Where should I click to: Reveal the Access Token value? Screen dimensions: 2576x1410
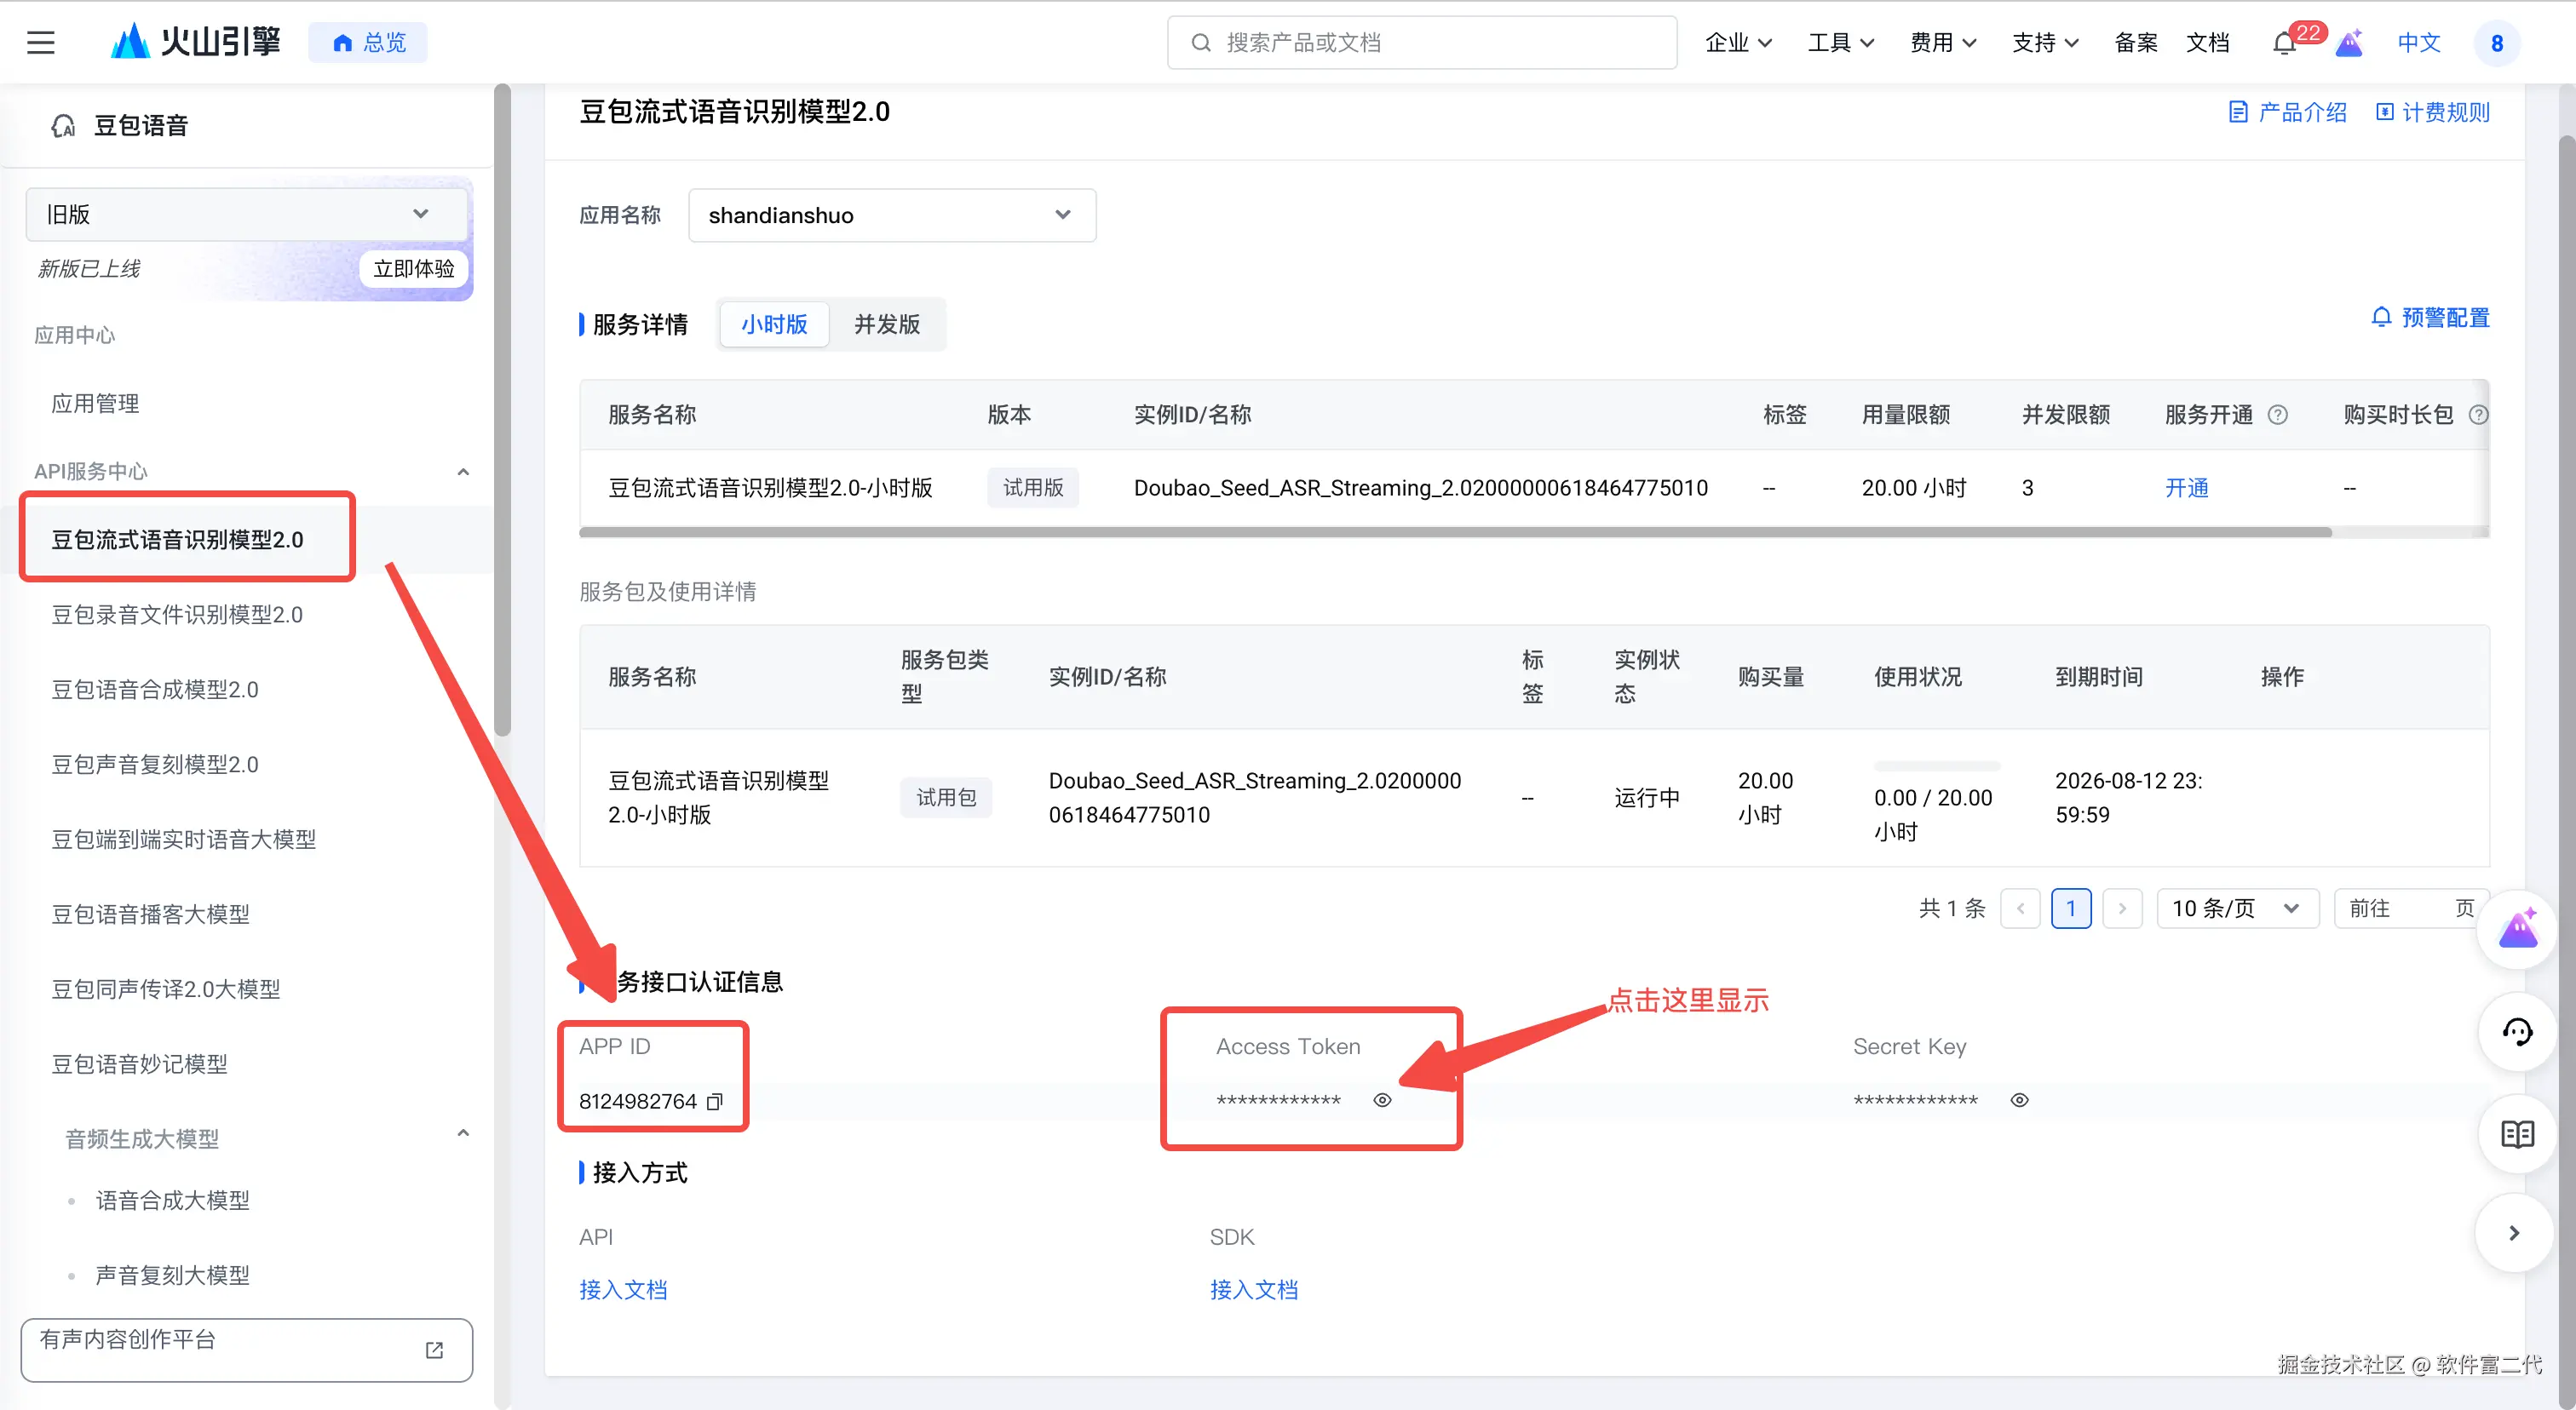coord(1382,1100)
